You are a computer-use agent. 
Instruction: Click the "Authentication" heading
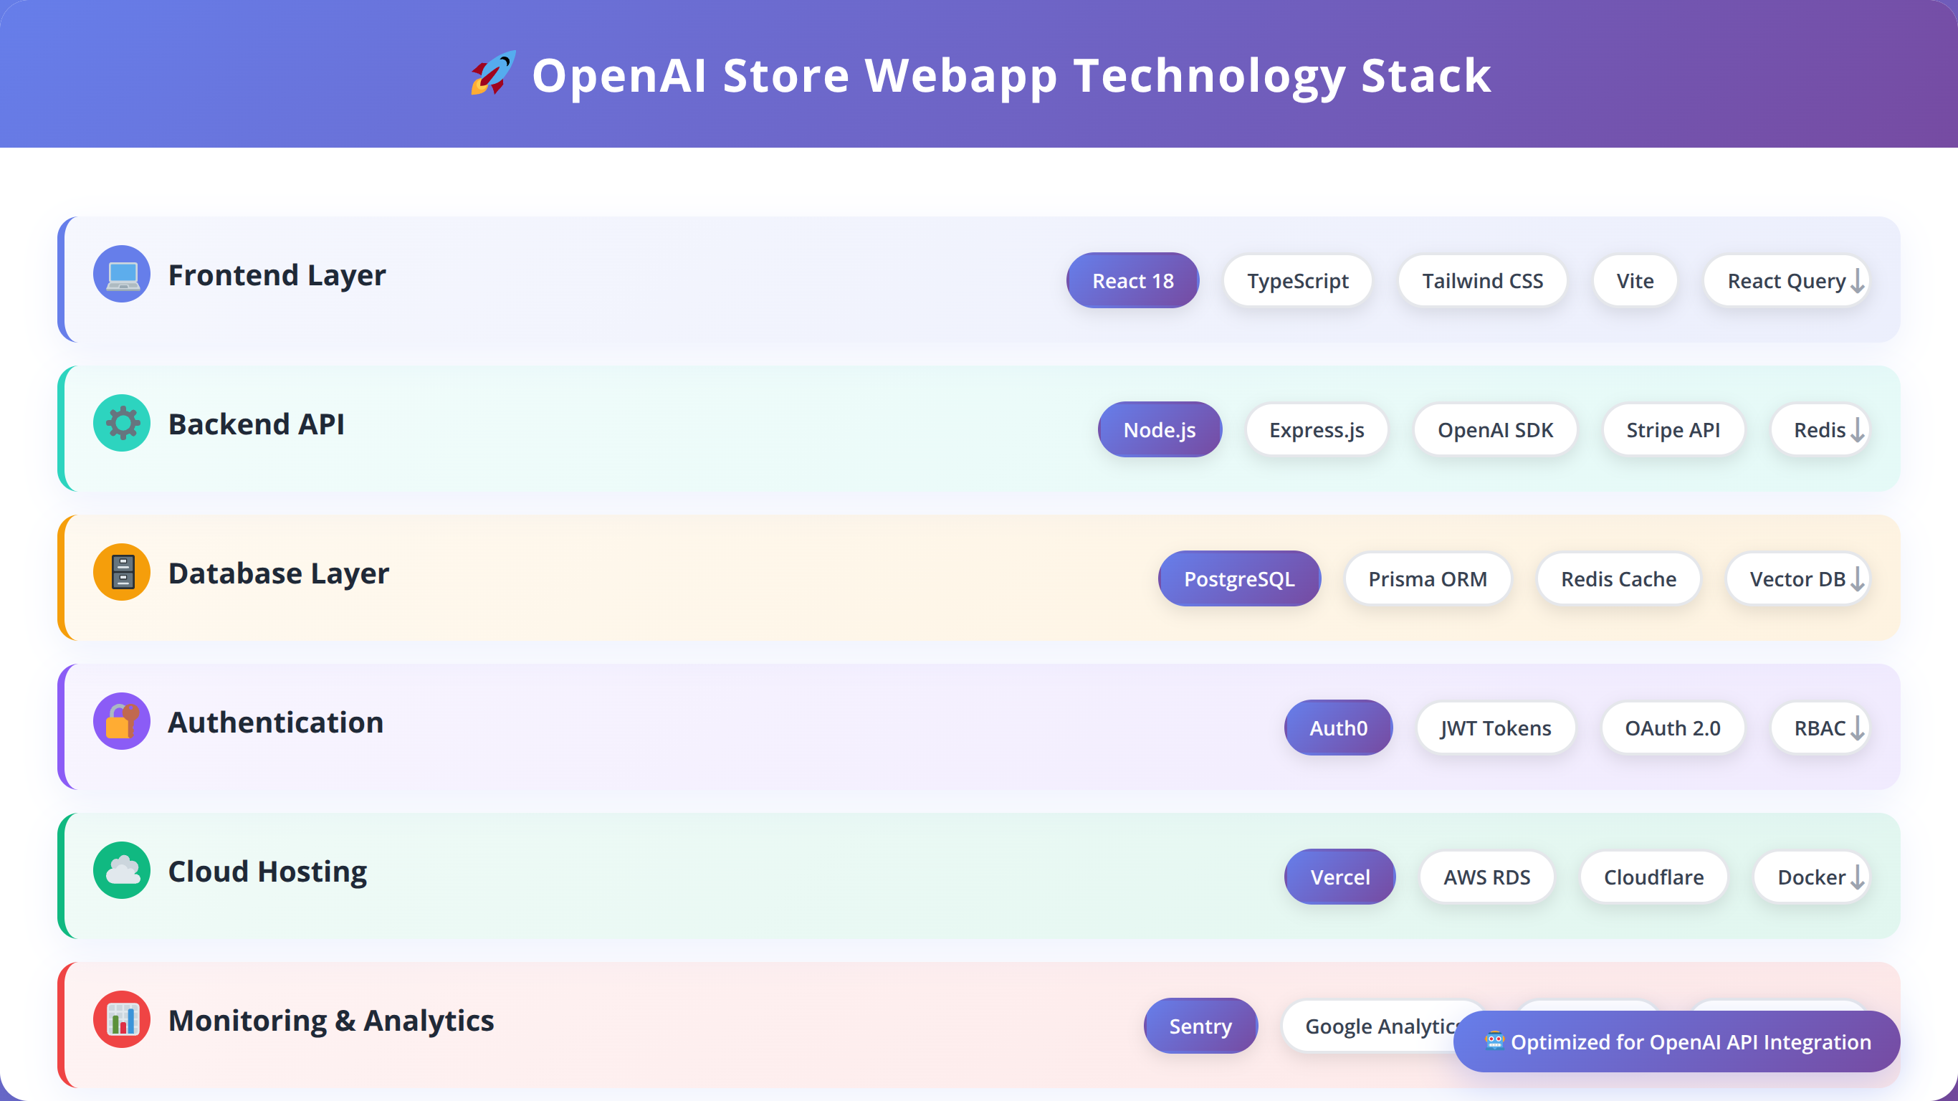[x=275, y=722]
